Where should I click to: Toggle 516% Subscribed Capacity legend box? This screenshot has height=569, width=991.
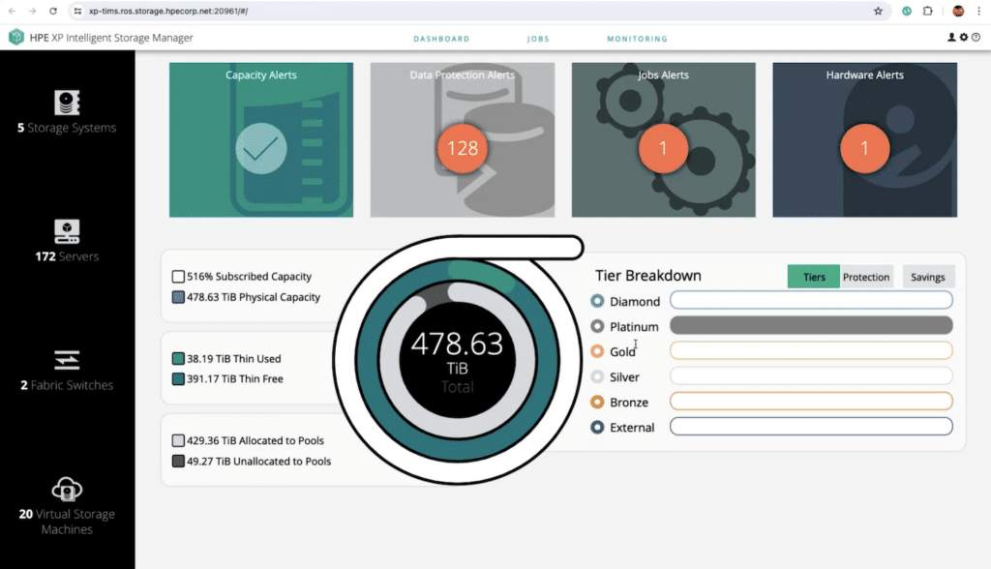click(178, 277)
